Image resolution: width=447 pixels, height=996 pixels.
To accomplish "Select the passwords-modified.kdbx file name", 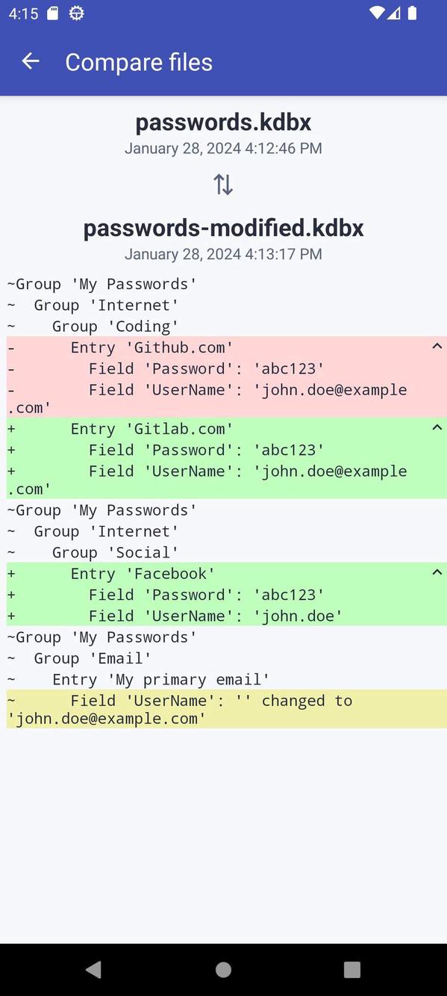I will (x=222, y=228).
